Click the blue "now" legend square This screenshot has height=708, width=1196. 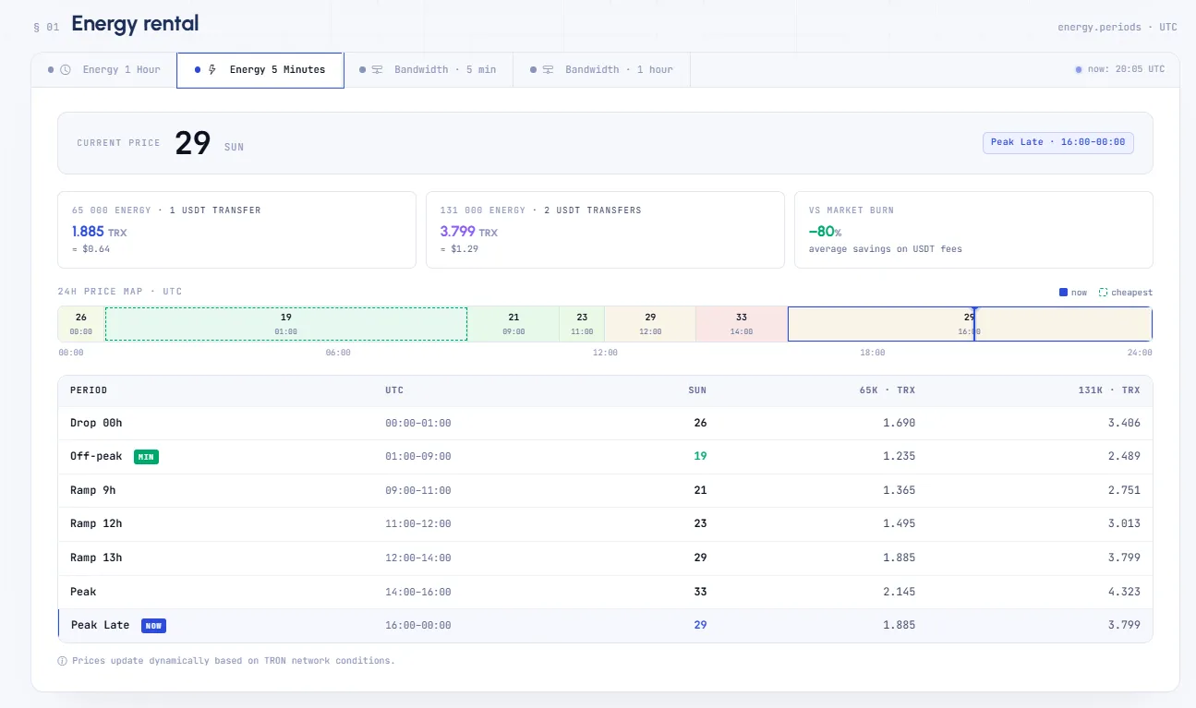[1063, 293]
